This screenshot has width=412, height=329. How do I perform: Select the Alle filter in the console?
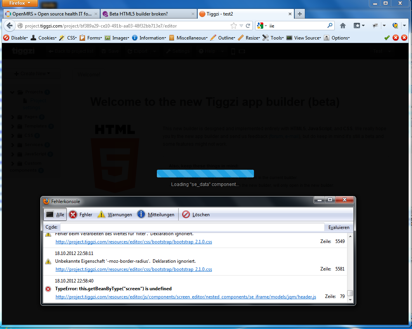[55, 214]
